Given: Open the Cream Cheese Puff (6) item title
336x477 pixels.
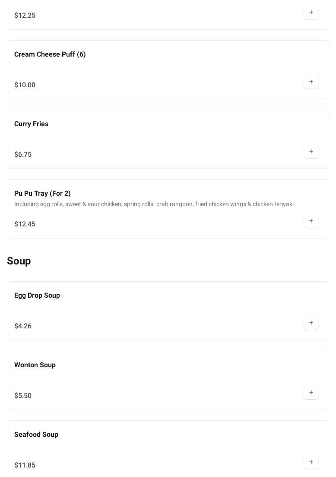Looking at the screenshot, I should 50,54.
